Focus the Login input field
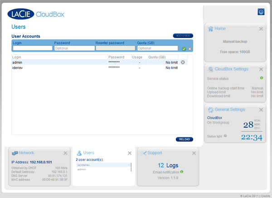The width and height of the screenshot is (272, 198). pyautogui.click(x=33, y=48)
